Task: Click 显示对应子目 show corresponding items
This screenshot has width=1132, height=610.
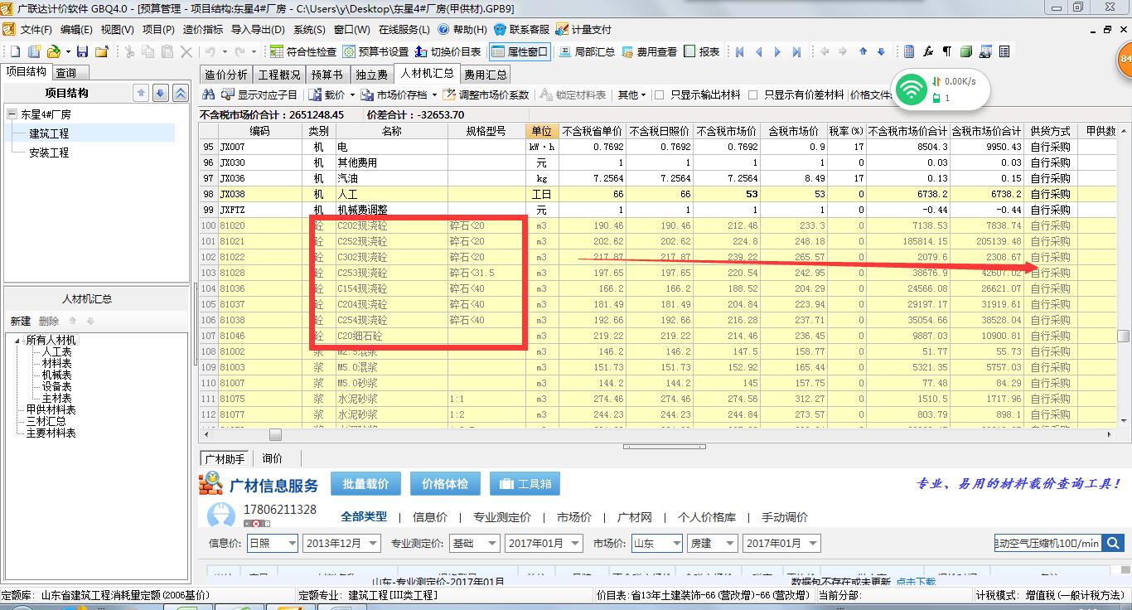Action: tap(259, 94)
